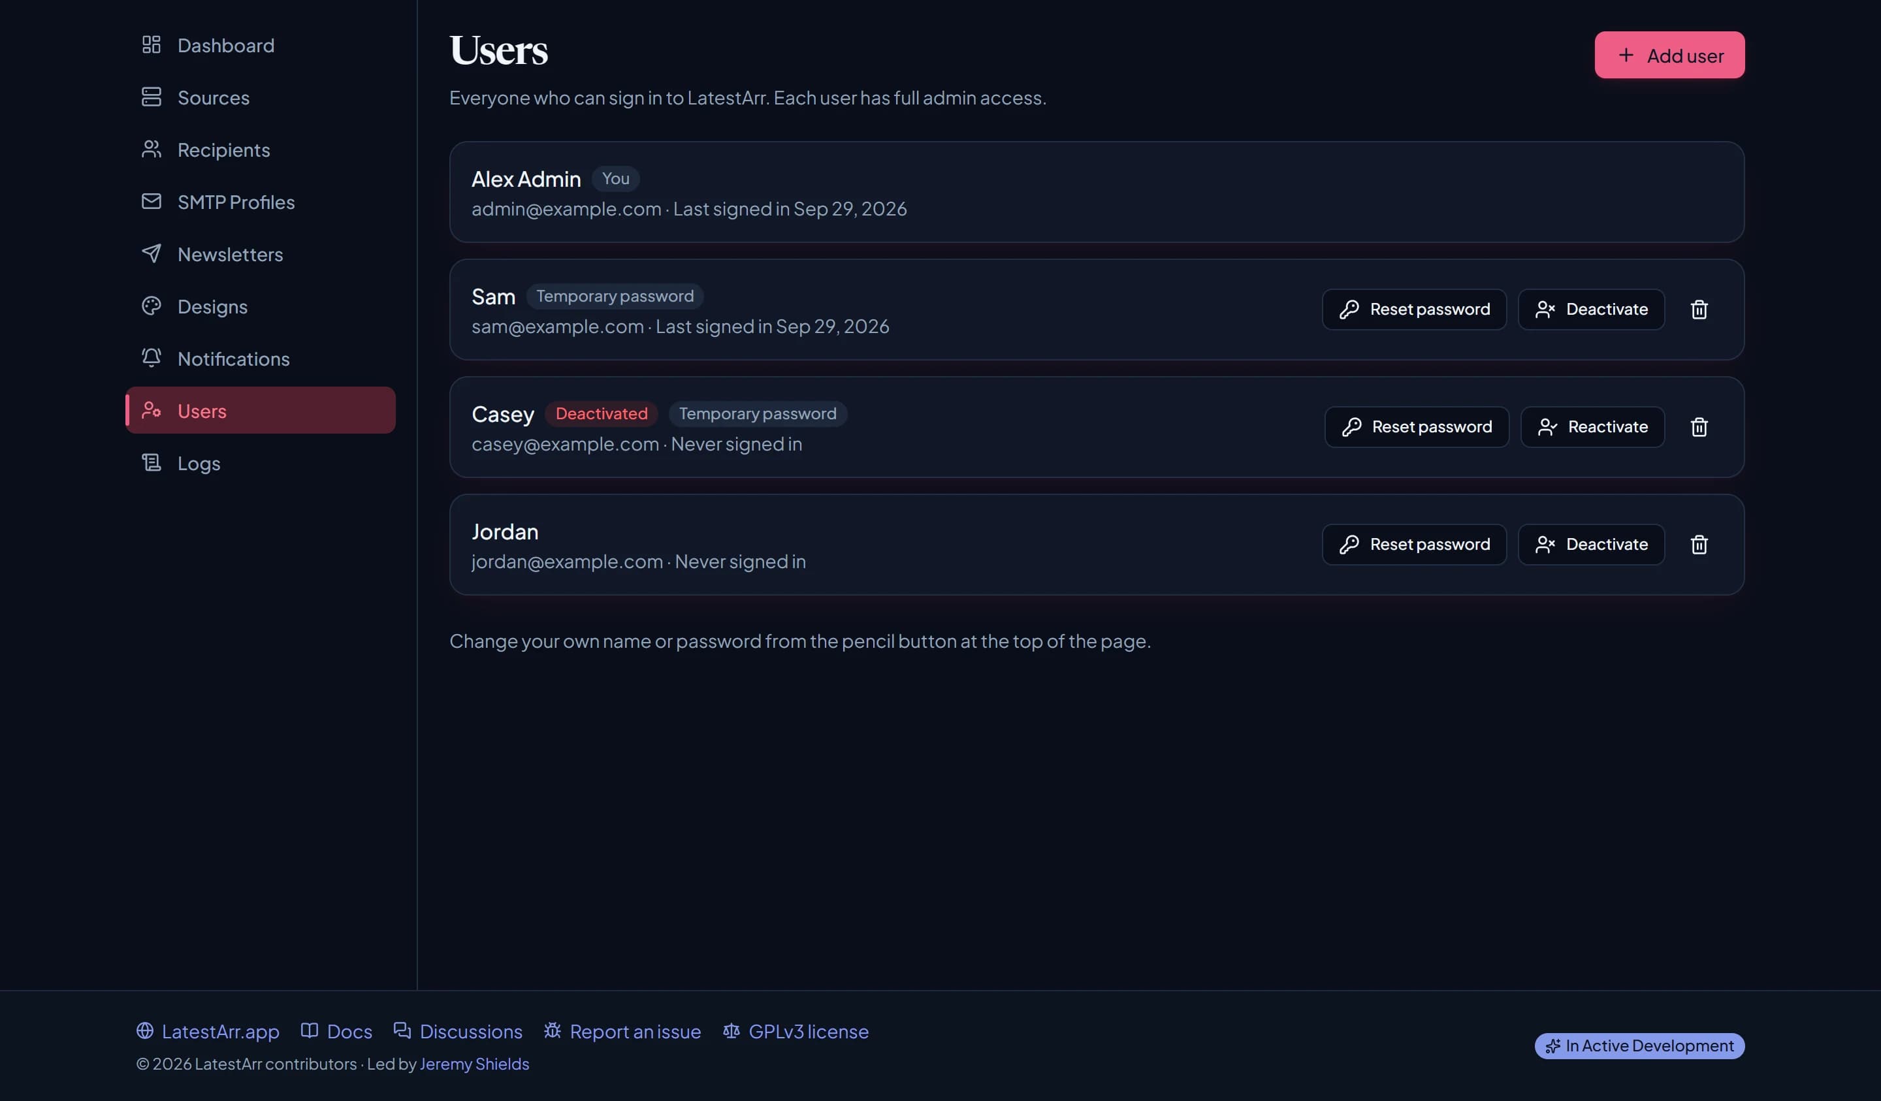The height and width of the screenshot is (1101, 1881).
Task: Click the user-check icon in Casey's row
Action: 1547,427
